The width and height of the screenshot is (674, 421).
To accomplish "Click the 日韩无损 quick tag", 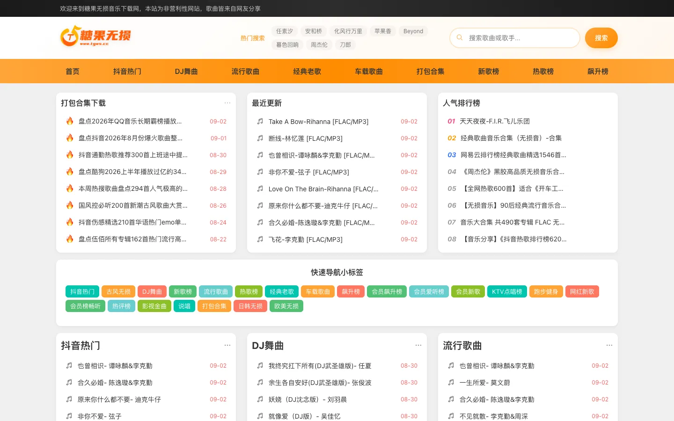I will 250,306.
